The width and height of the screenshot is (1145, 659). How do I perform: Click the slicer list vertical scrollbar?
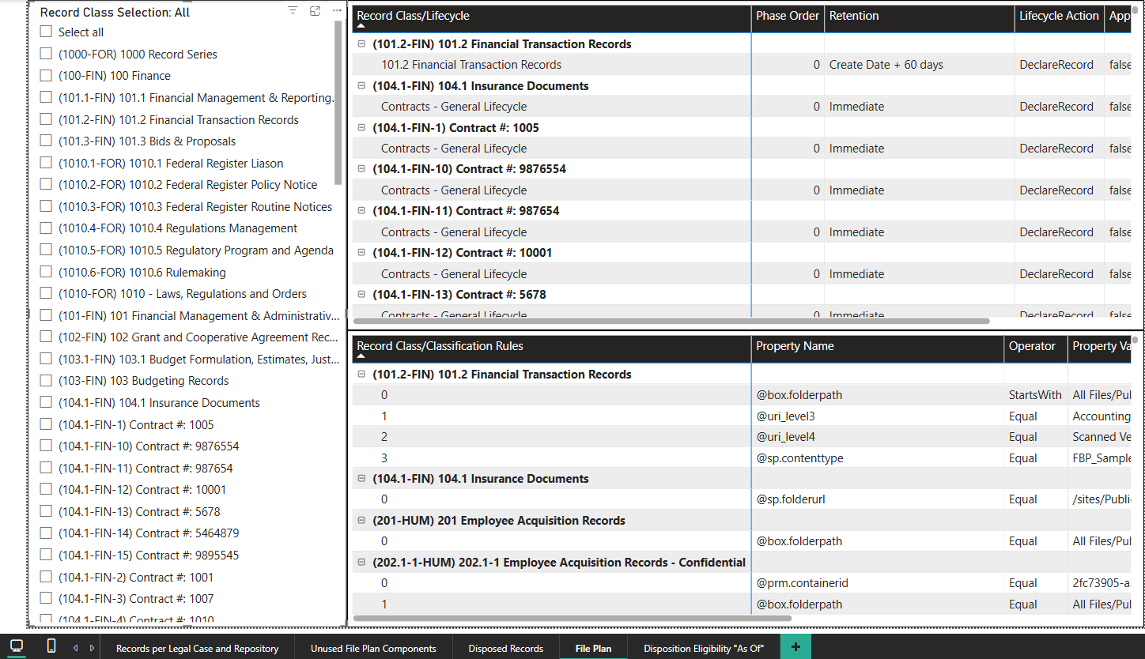click(338, 103)
